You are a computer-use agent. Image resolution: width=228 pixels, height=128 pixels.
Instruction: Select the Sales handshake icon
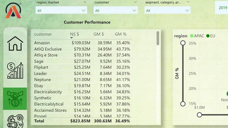pyautogui.click(x=15, y=99)
